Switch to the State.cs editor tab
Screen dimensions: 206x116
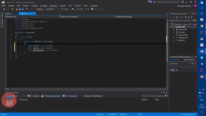click(x=9, y=14)
